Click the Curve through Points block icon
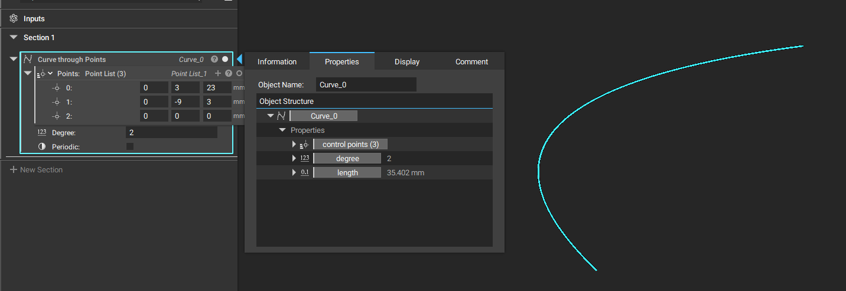Image resolution: width=846 pixels, height=291 pixels. click(27, 60)
